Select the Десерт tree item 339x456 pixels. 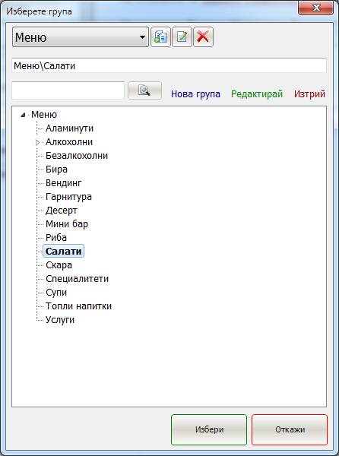click(x=62, y=211)
